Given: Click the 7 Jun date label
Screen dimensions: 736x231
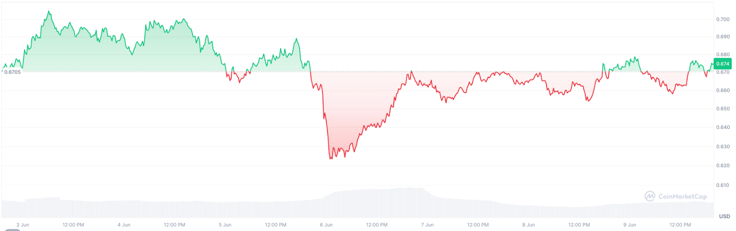Looking at the screenshot, I should (427, 225).
